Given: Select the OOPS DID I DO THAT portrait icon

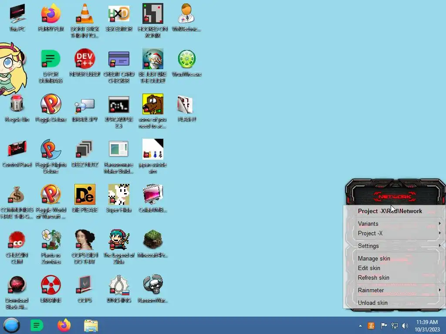Looking at the screenshot, I should coord(85,247).
